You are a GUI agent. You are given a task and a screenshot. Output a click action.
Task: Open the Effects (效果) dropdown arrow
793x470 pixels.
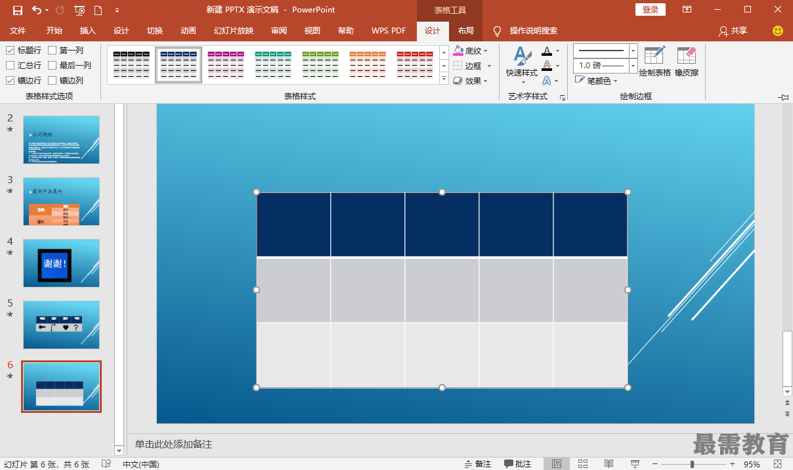point(486,81)
